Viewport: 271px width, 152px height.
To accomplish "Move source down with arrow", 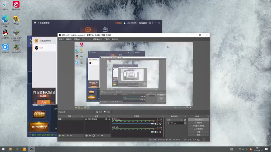I will [x=102, y=136].
